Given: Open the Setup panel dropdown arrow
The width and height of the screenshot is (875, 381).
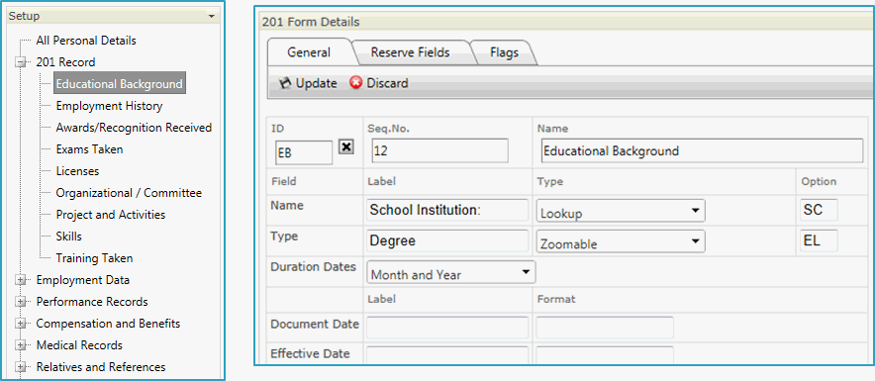Looking at the screenshot, I should [211, 16].
